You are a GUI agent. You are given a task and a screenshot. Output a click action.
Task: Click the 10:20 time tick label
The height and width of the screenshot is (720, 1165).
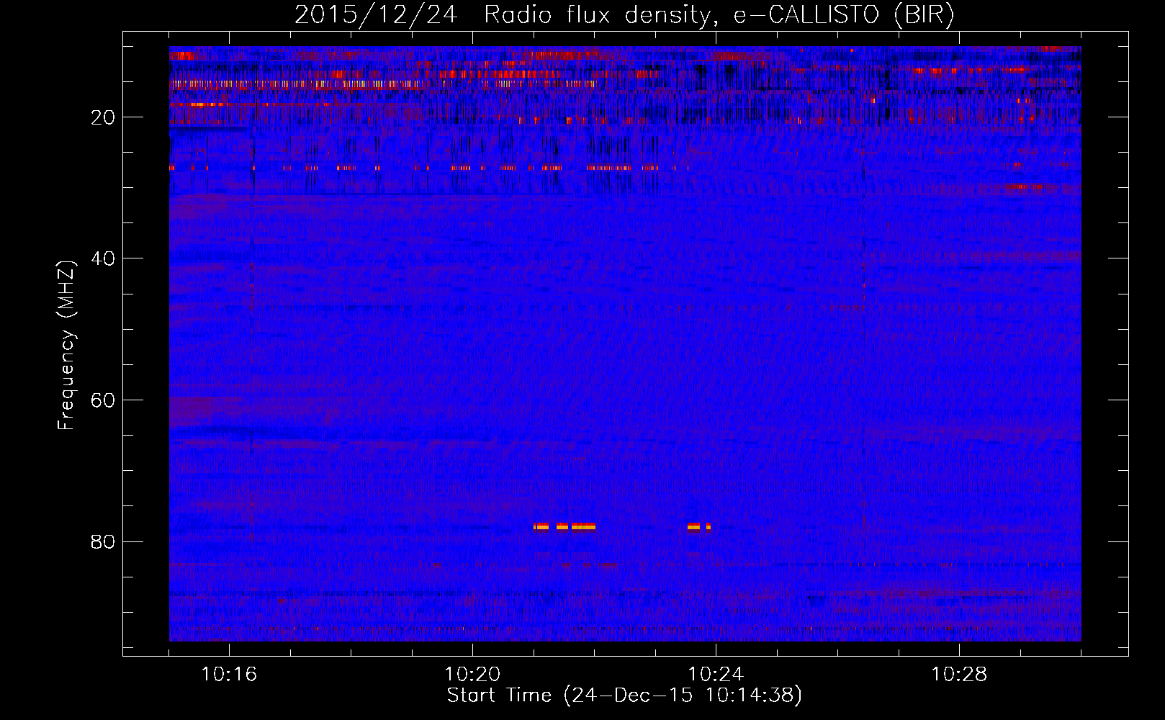(472, 675)
